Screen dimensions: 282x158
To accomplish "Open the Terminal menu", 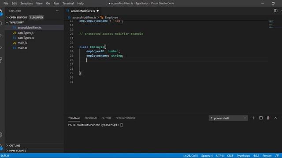I will point(68,4).
